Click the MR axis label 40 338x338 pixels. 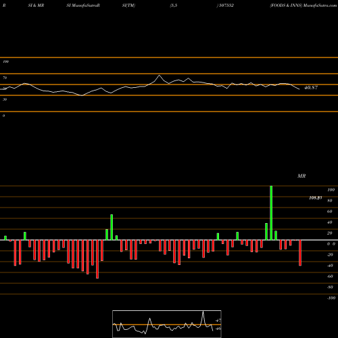330,222
